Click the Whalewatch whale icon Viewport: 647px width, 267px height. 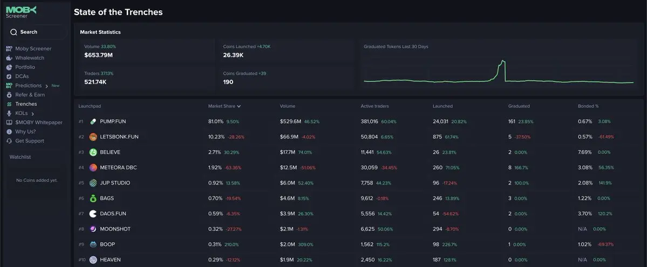pyautogui.click(x=9, y=58)
